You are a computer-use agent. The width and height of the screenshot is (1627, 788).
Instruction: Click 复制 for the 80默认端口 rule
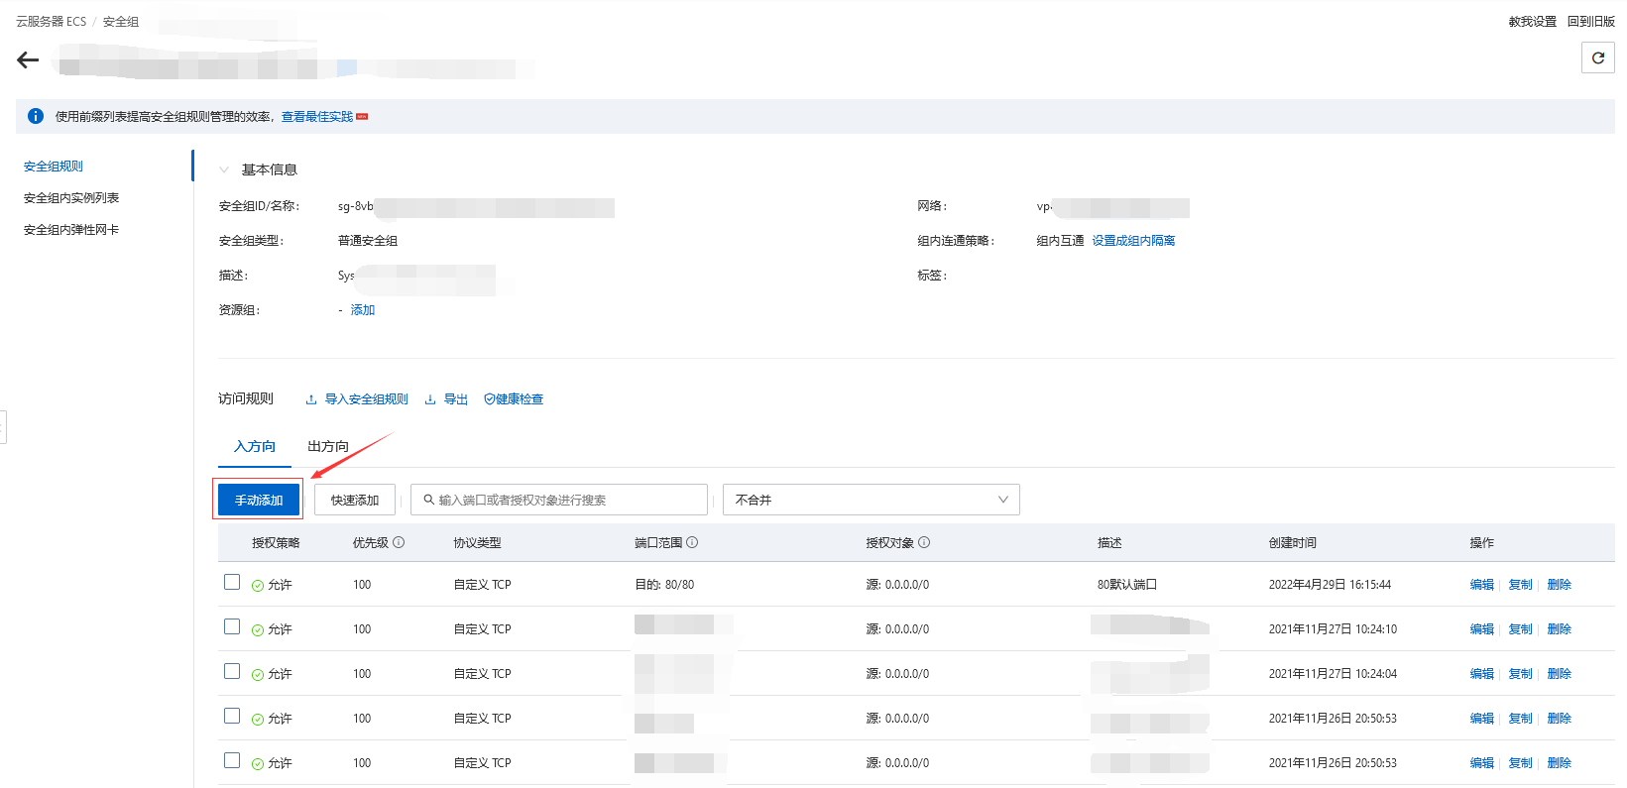(1521, 585)
